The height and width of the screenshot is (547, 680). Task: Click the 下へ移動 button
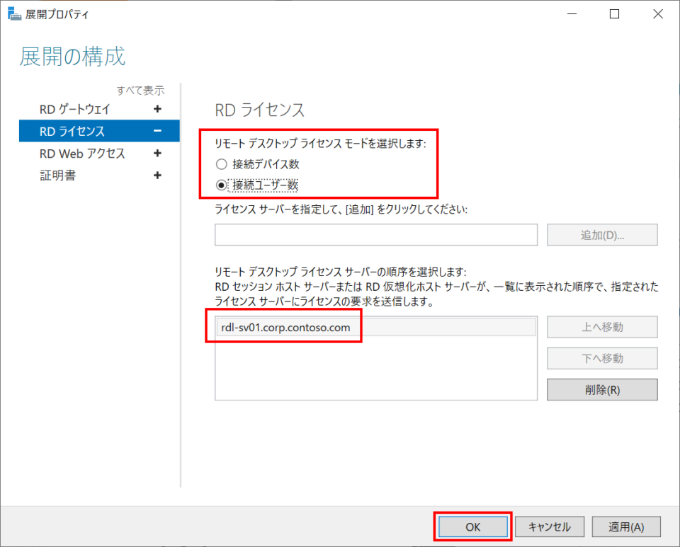coord(602,358)
